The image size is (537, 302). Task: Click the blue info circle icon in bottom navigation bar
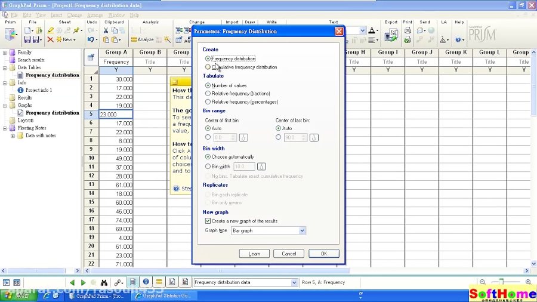click(146, 282)
